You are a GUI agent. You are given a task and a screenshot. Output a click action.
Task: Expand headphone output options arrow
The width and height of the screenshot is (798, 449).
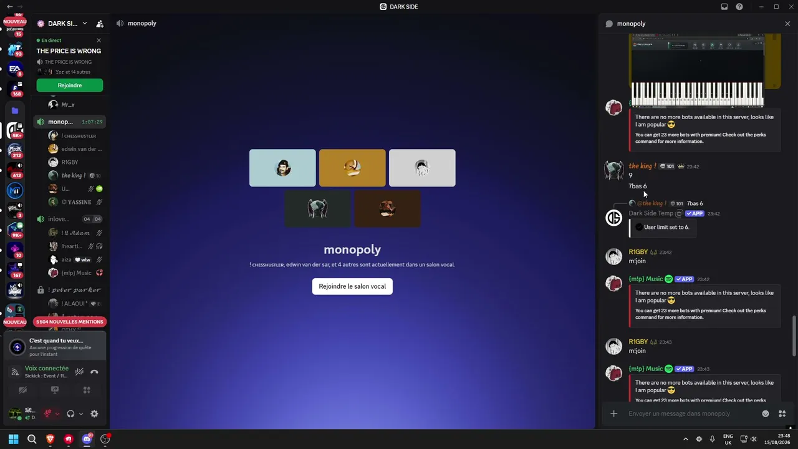80,413
